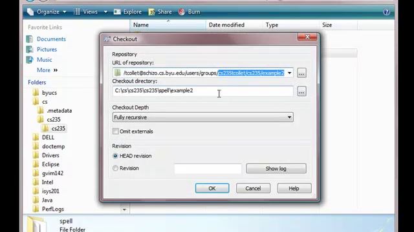Click the Help button in Checkout
Screen dimensions: 414x232
click(294, 188)
